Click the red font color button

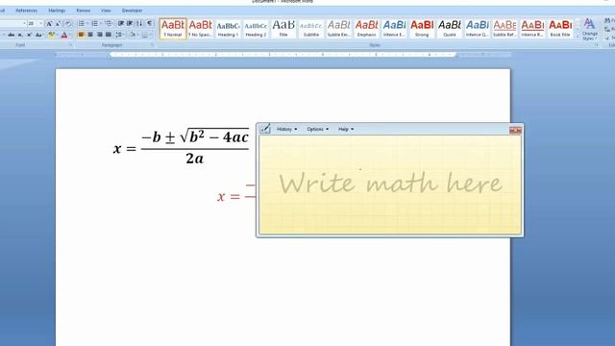tap(64, 35)
